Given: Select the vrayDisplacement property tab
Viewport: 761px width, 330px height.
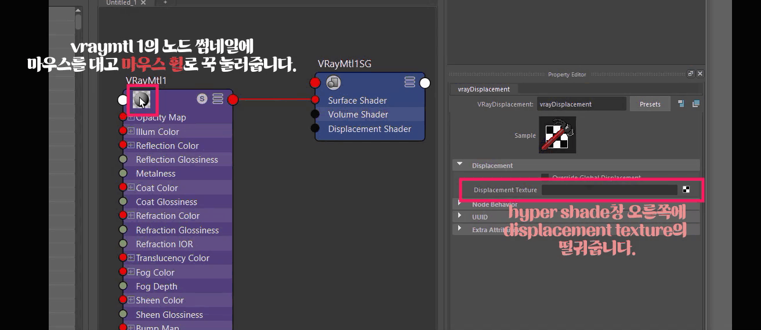Looking at the screenshot, I should pos(484,89).
